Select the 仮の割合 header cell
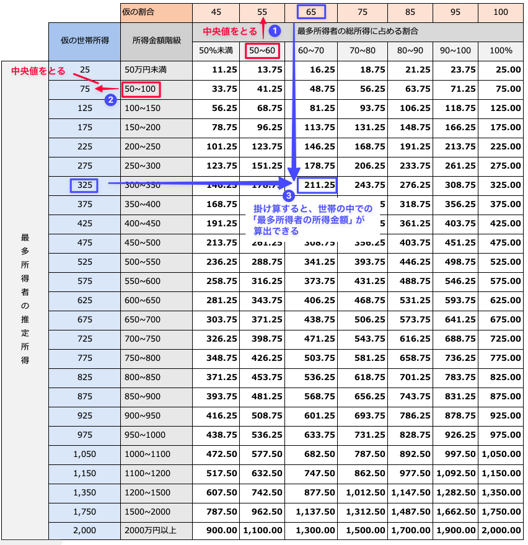 [x=156, y=12]
